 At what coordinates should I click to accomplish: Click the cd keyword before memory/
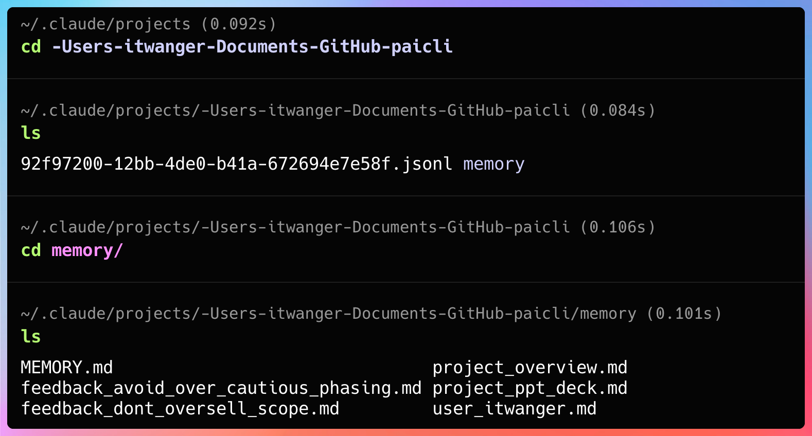click(x=31, y=250)
